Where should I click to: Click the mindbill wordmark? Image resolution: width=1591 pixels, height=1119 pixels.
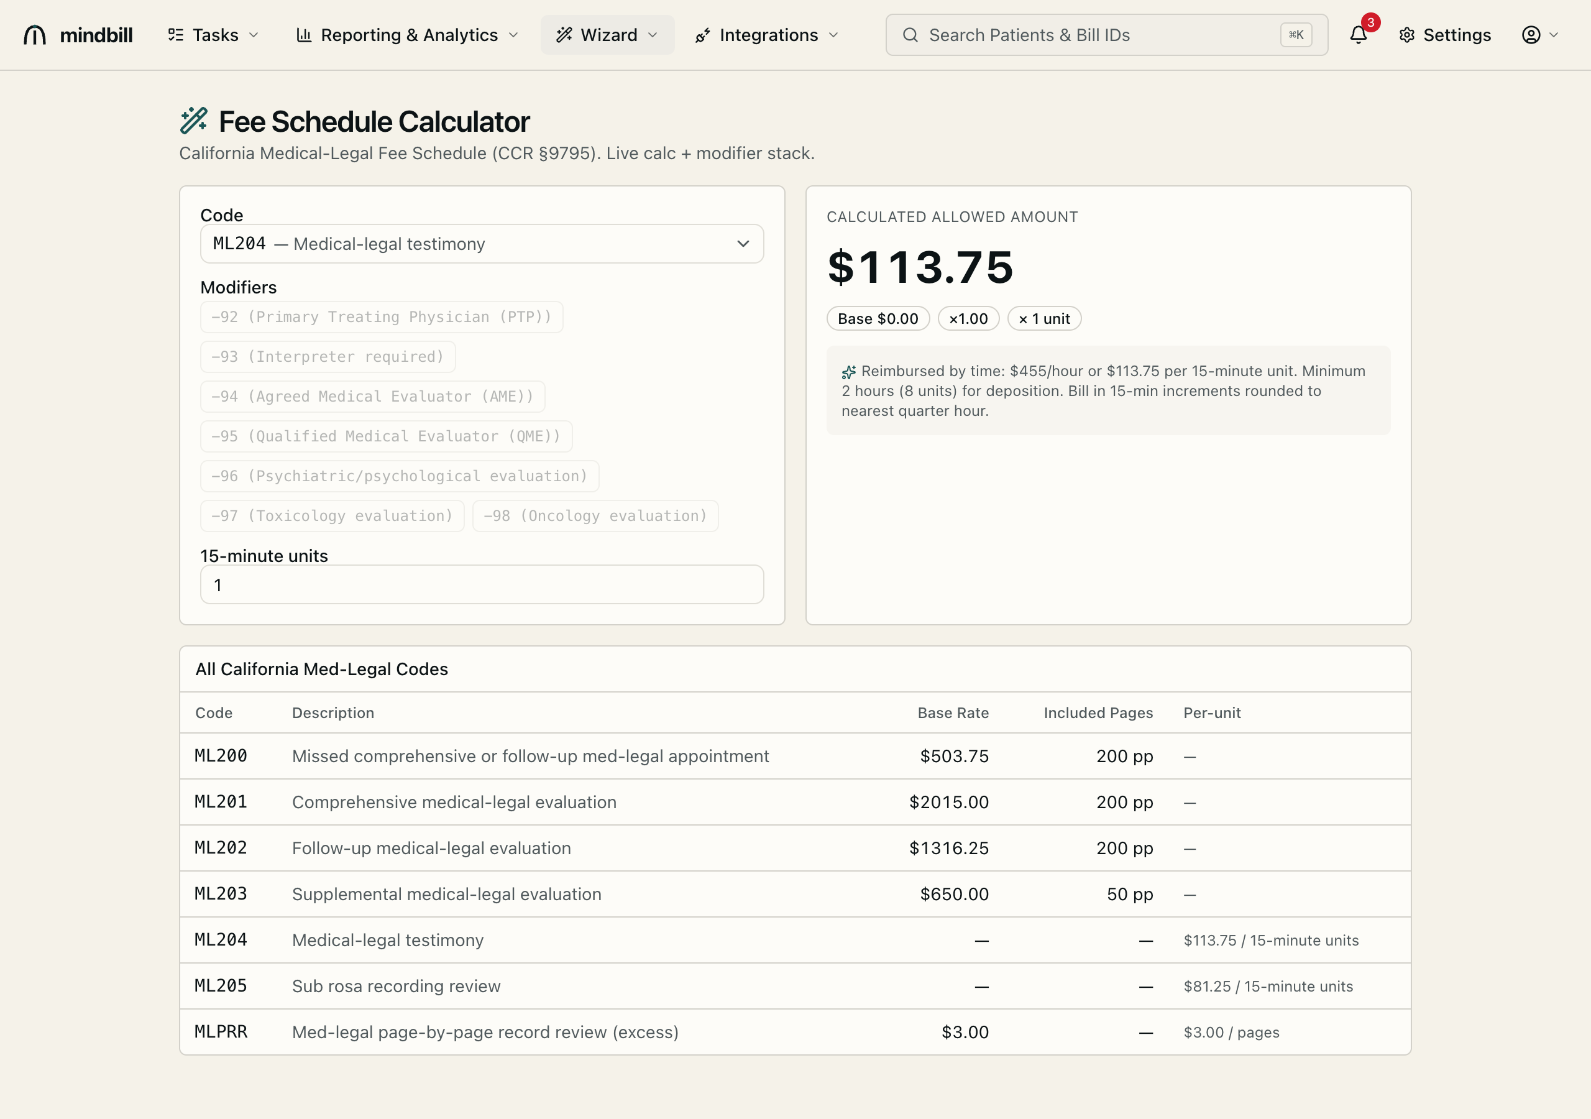point(96,35)
